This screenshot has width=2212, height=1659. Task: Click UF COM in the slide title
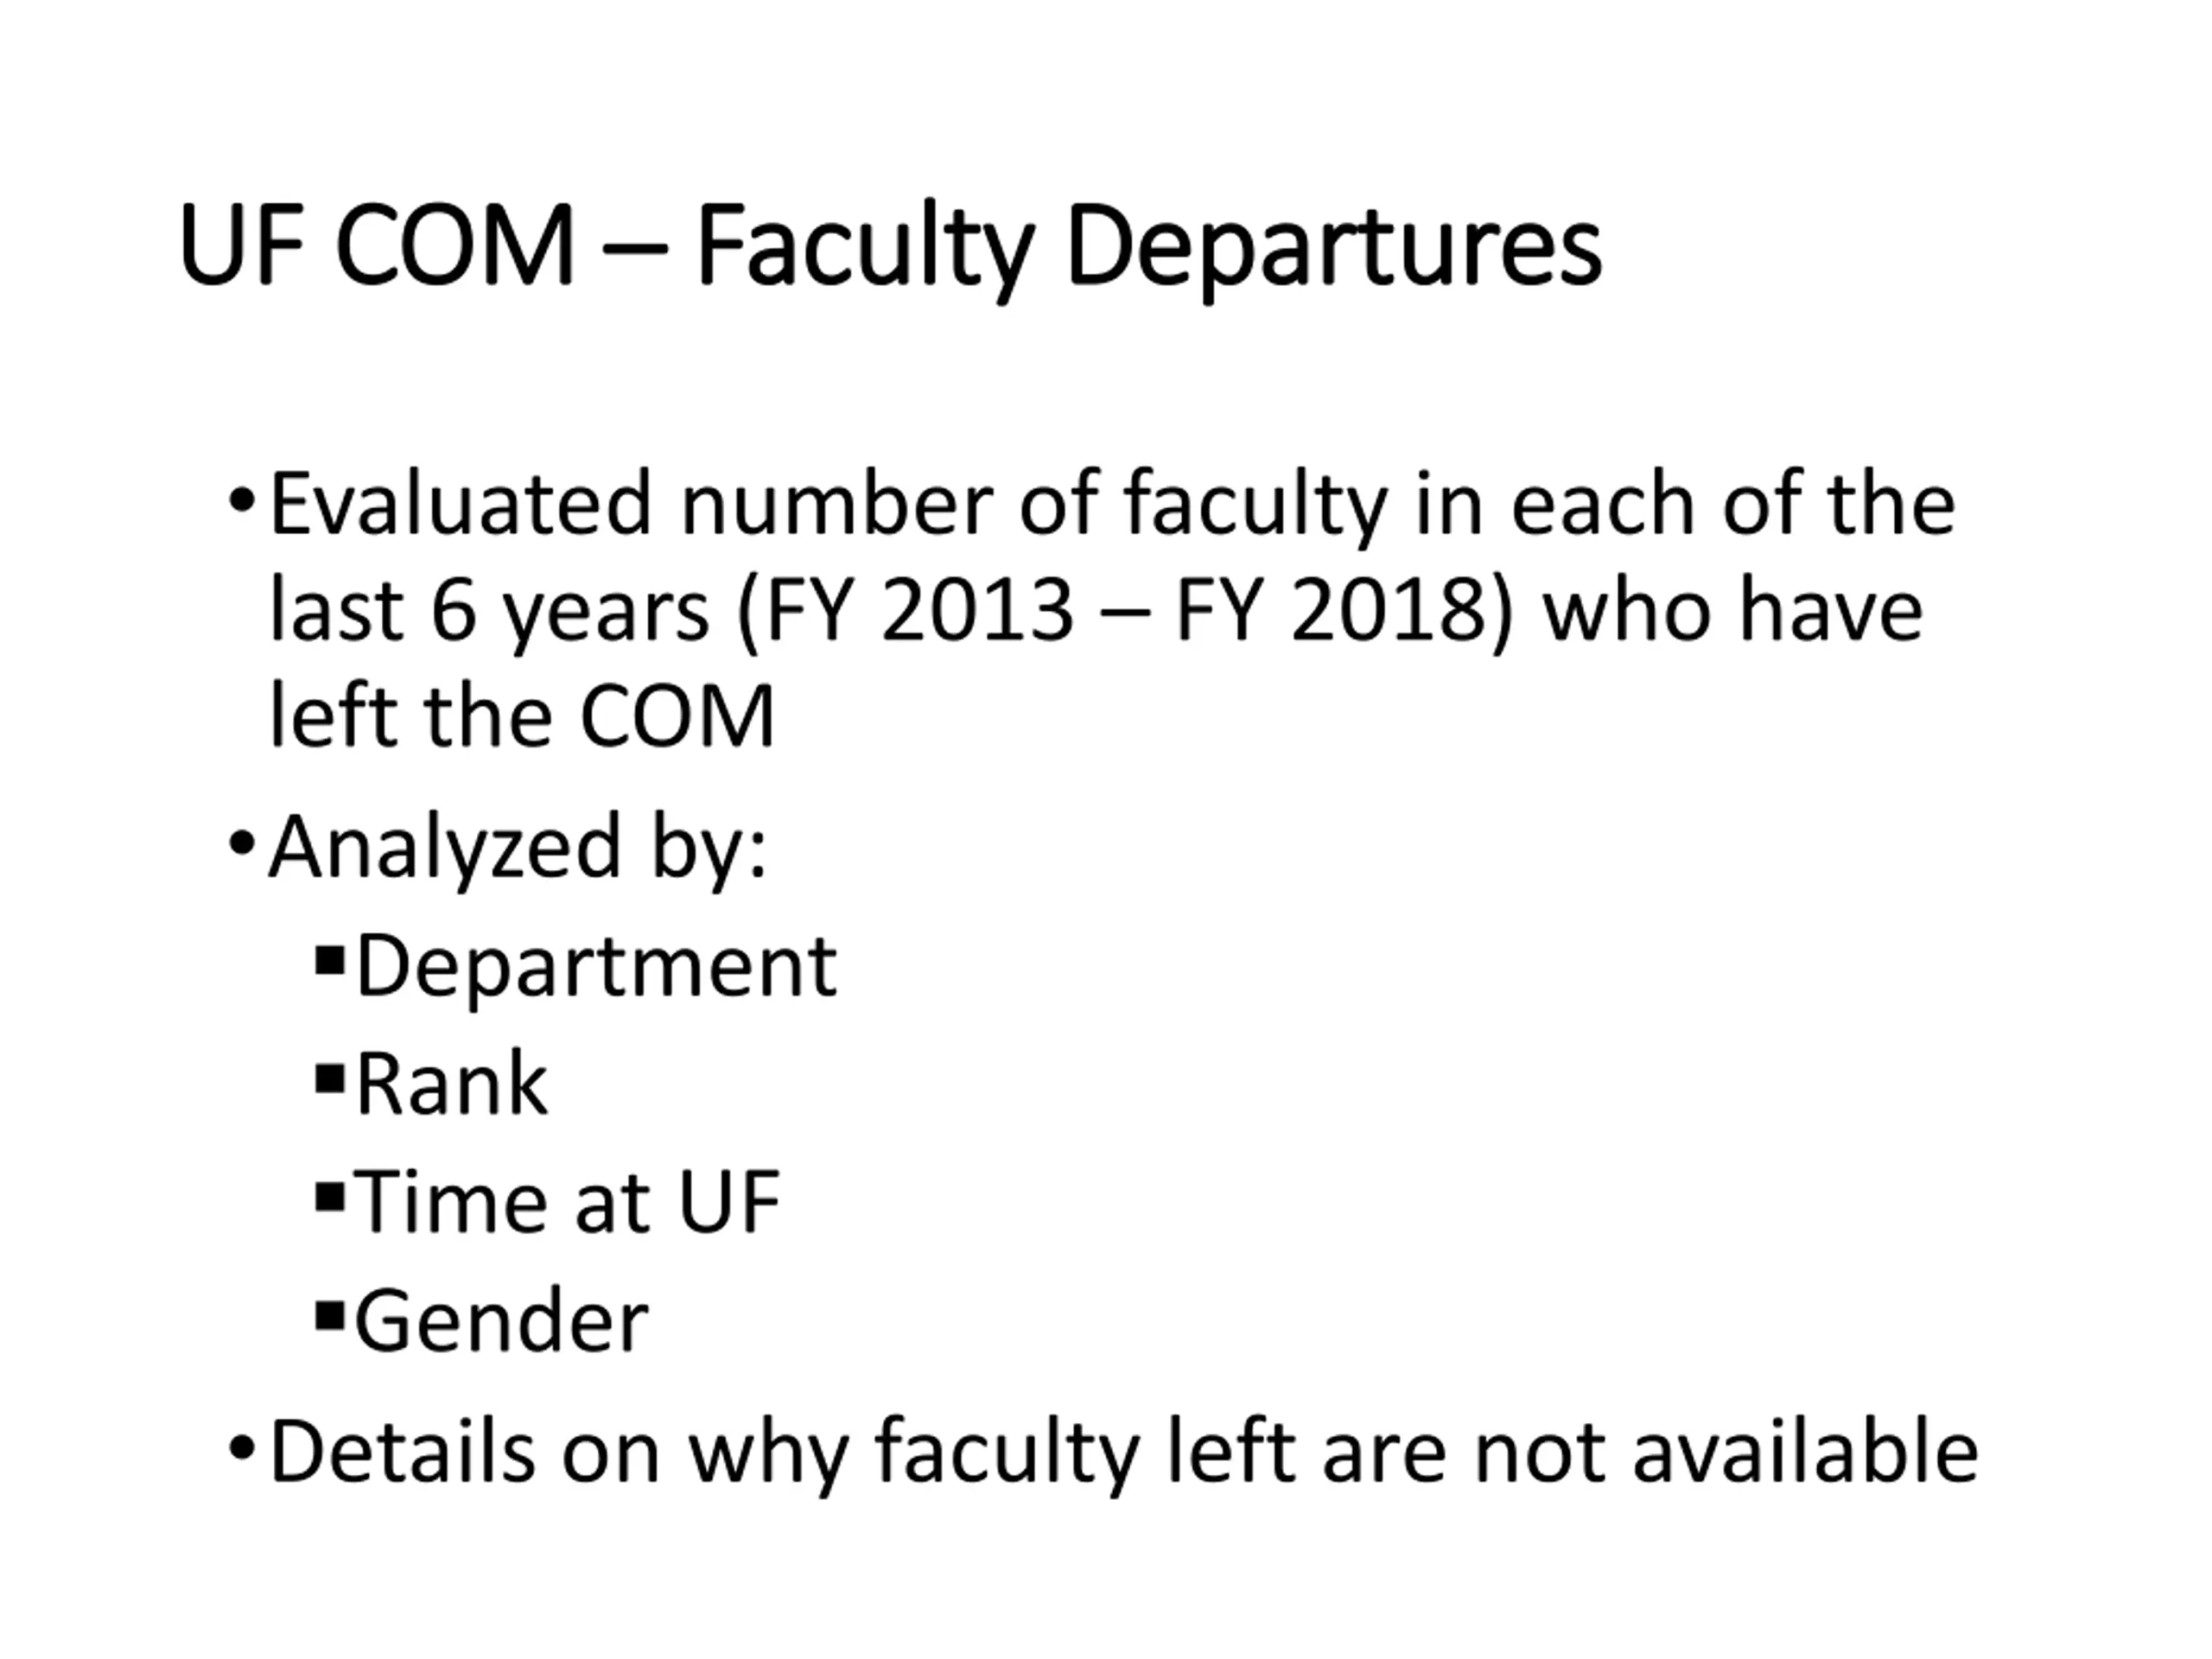377,246
